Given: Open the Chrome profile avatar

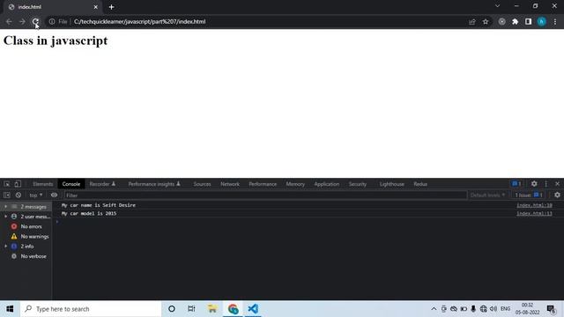Looking at the screenshot, I should pos(541,21).
